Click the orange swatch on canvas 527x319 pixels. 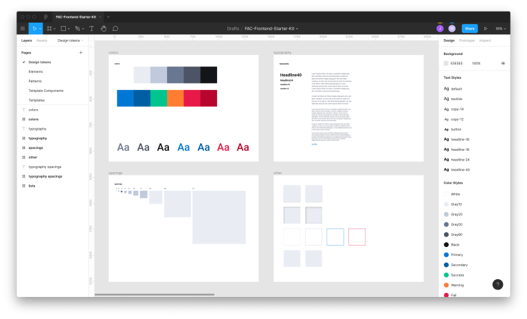pos(175,98)
